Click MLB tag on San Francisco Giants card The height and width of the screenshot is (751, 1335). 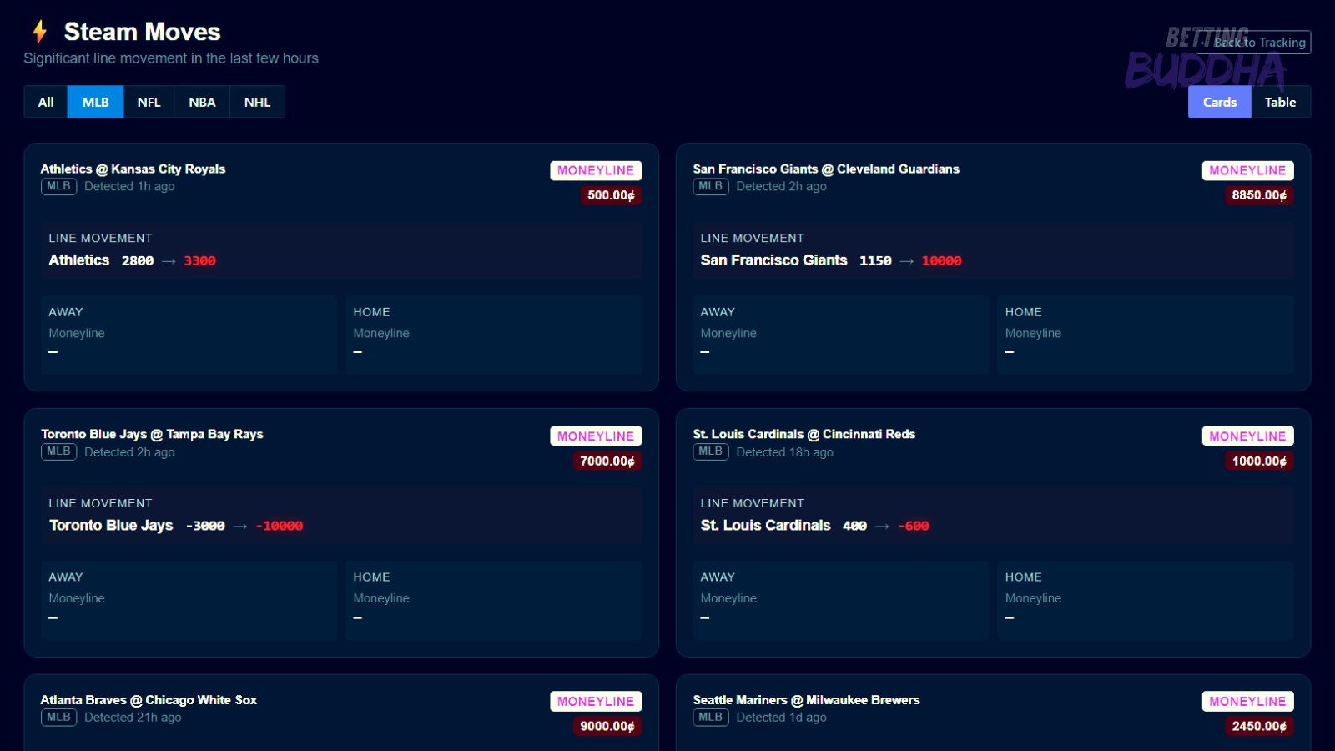(711, 186)
